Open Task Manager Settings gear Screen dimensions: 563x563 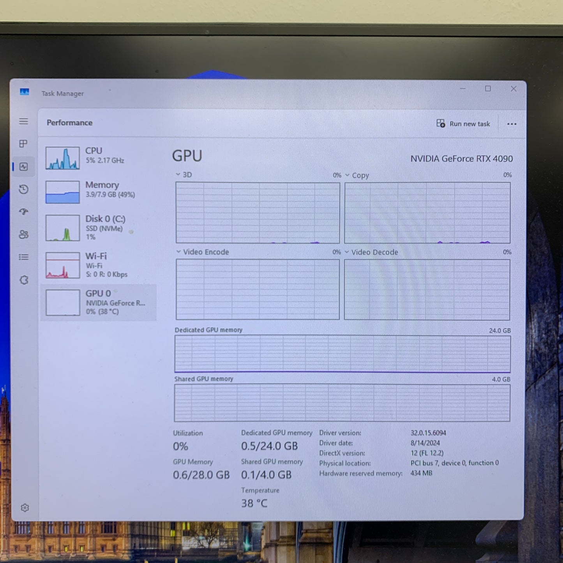tap(25, 508)
